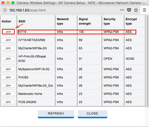Refresh the wireless network scan list
149x127 pixels.
coord(56,114)
